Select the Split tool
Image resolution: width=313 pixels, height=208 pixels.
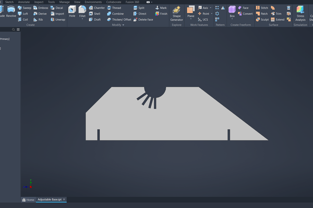pos(139,8)
